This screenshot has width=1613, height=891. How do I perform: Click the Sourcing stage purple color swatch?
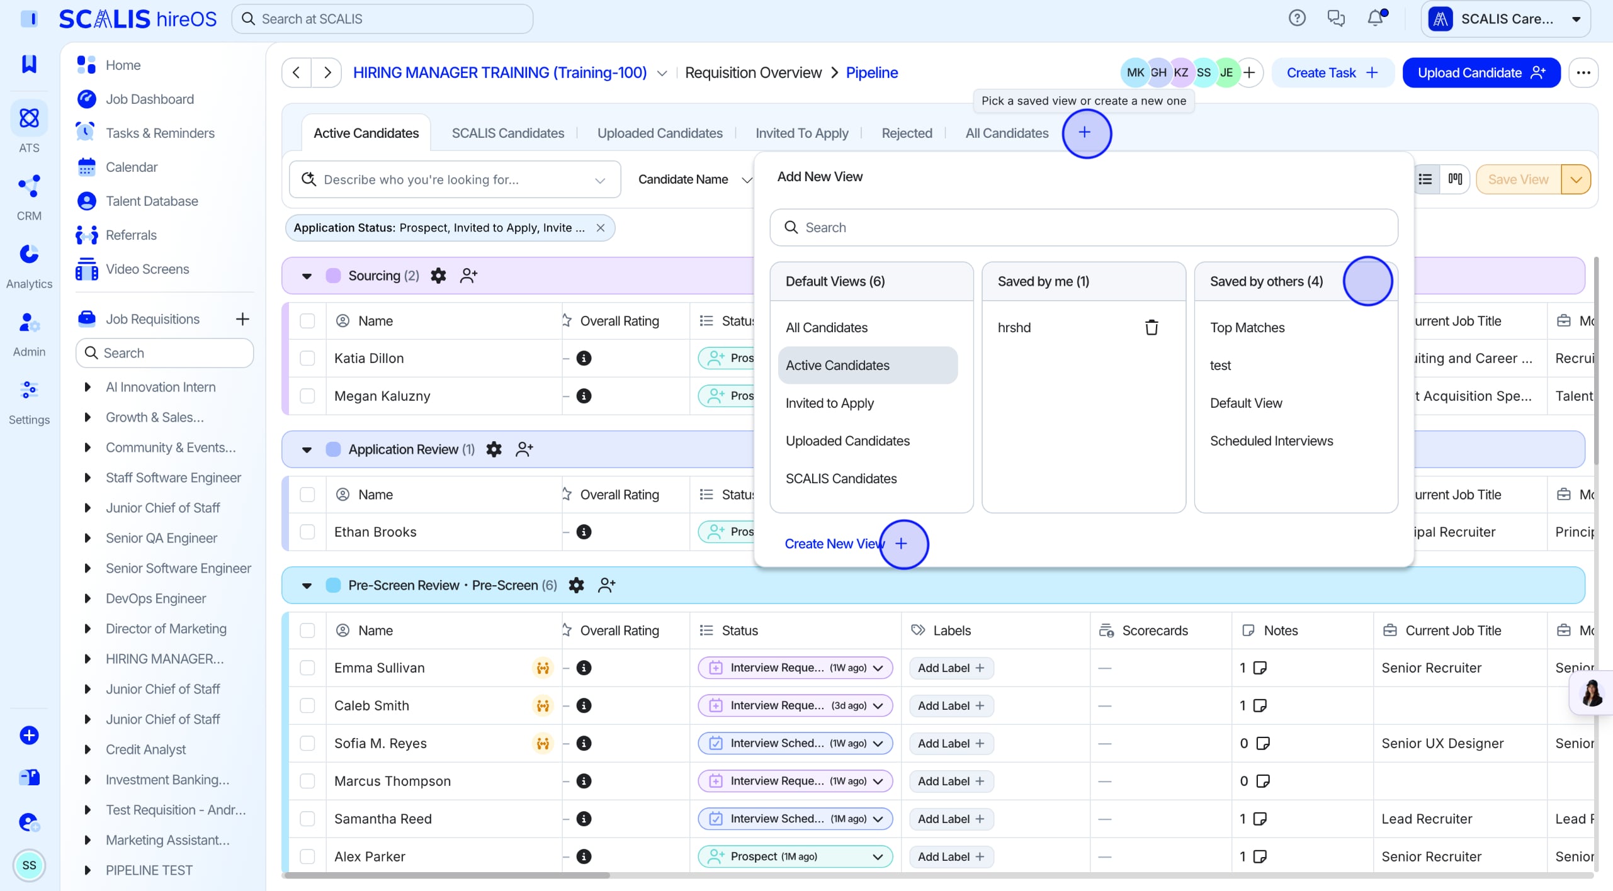point(333,276)
